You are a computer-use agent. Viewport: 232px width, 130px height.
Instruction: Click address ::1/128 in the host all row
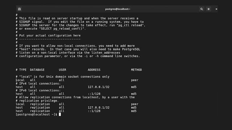[94, 94]
